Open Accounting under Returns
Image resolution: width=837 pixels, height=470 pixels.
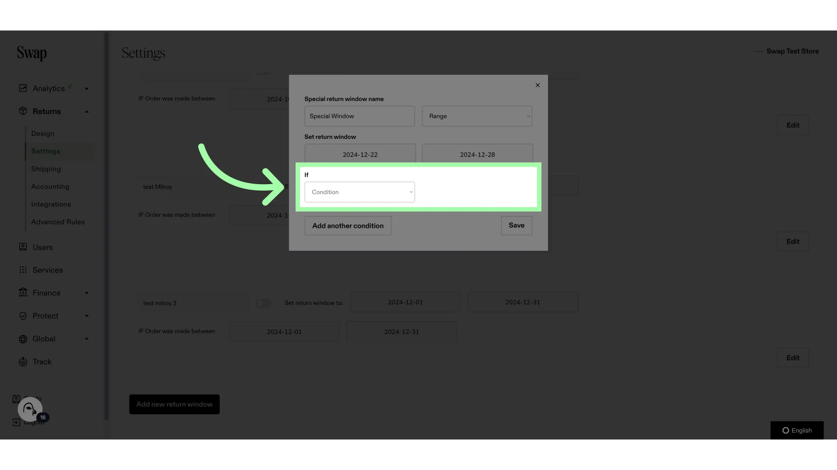pyautogui.click(x=50, y=186)
